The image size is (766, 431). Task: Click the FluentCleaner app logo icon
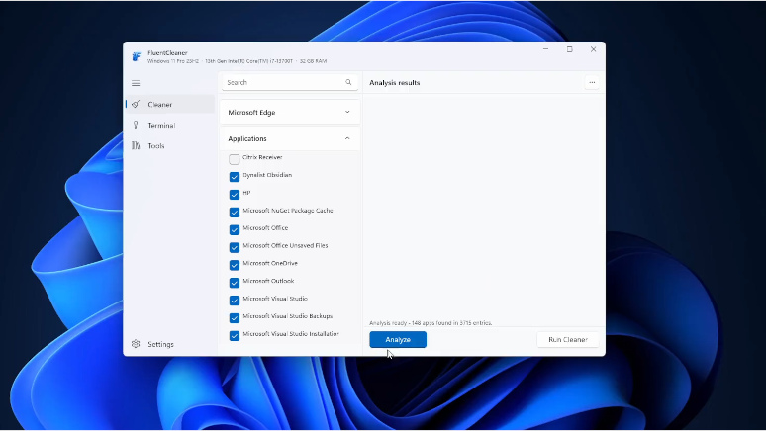(137, 56)
